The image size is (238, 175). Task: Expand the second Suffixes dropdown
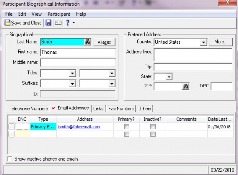click(x=112, y=84)
